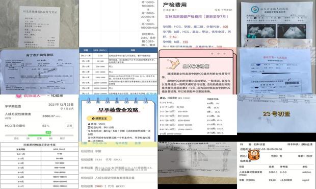
Task: Click the 样本种类 静脉血清 text
Action: tap(300, 145)
